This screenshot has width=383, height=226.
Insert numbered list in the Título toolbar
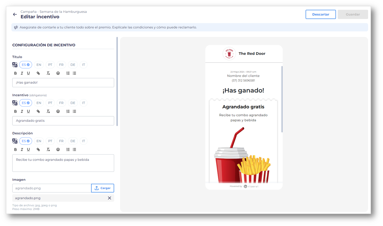coord(68,73)
